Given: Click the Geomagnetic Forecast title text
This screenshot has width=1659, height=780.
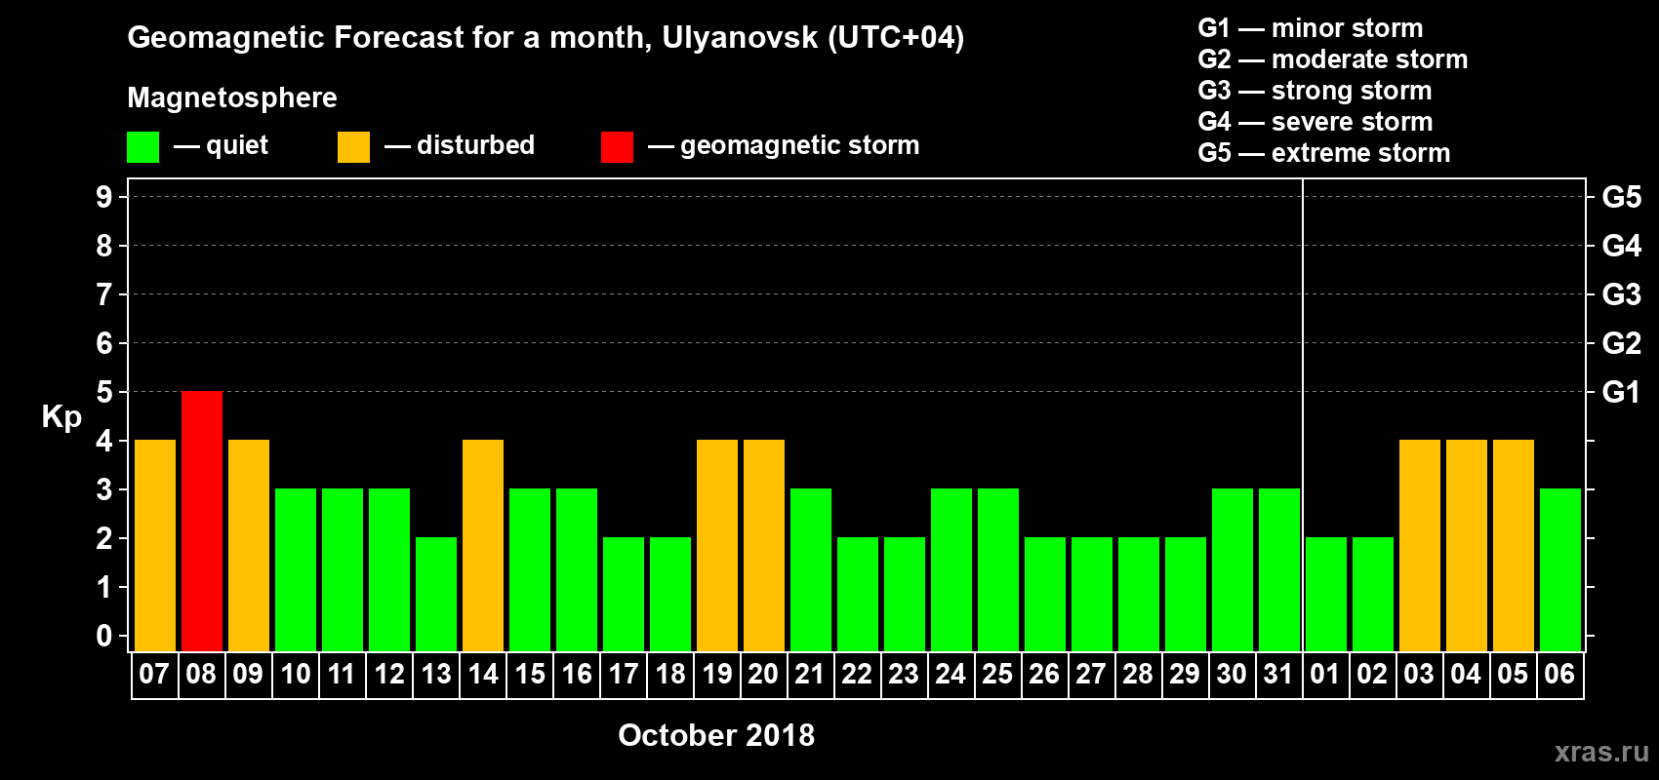Looking at the screenshot, I should pos(546,37).
